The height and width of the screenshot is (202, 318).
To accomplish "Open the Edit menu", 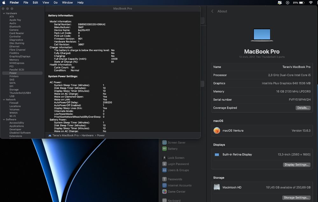I will pos(35,3).
